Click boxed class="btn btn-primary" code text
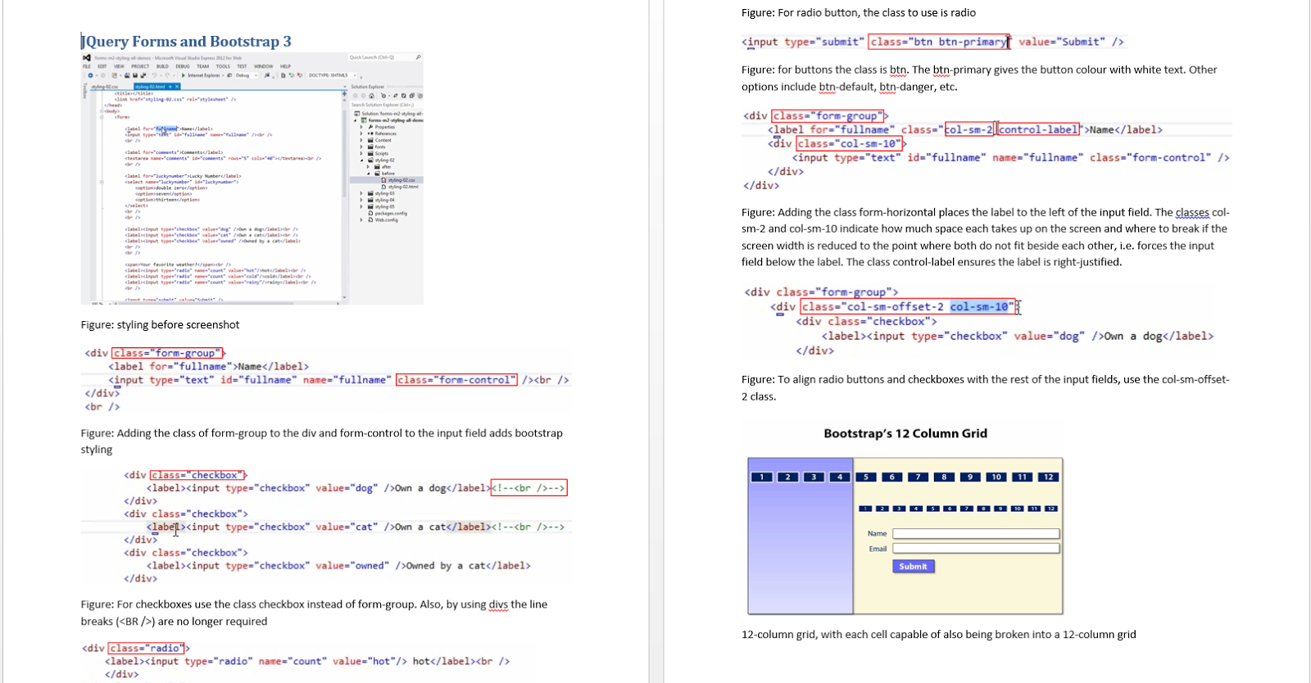 [939, 42]
